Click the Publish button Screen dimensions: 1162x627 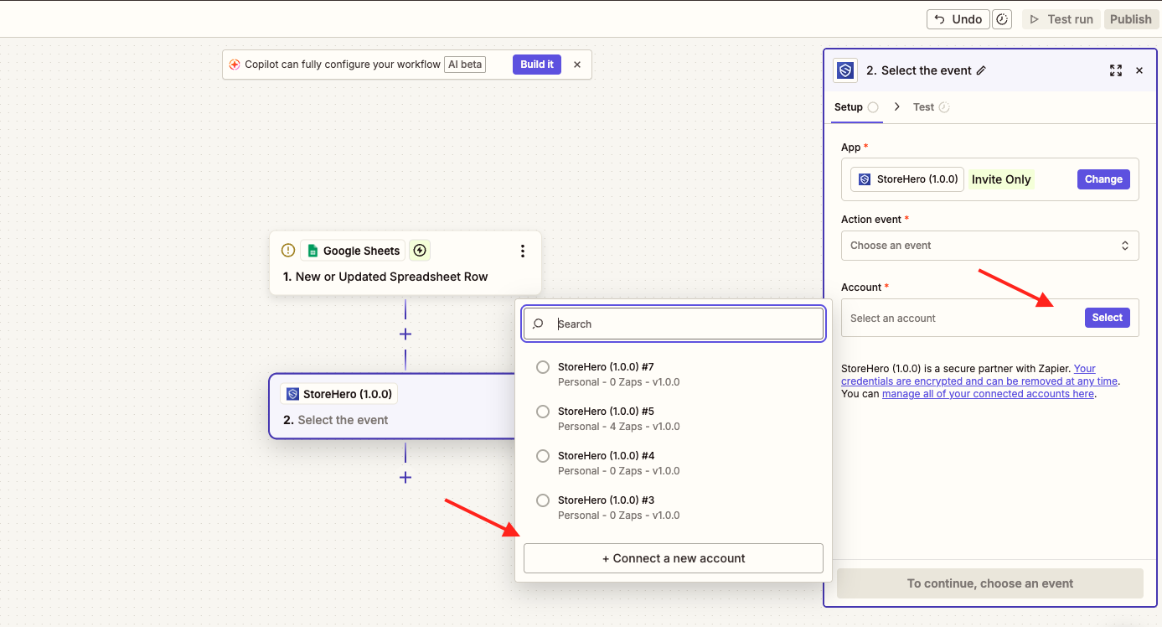coord(1131,19)
